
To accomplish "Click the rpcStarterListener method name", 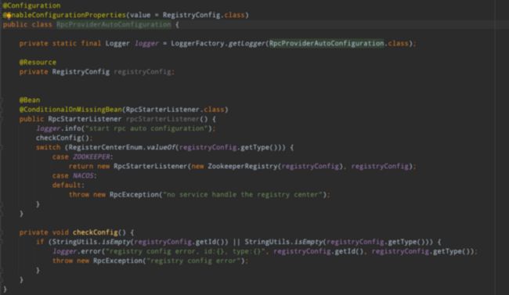I will click(x=163, y=119).
